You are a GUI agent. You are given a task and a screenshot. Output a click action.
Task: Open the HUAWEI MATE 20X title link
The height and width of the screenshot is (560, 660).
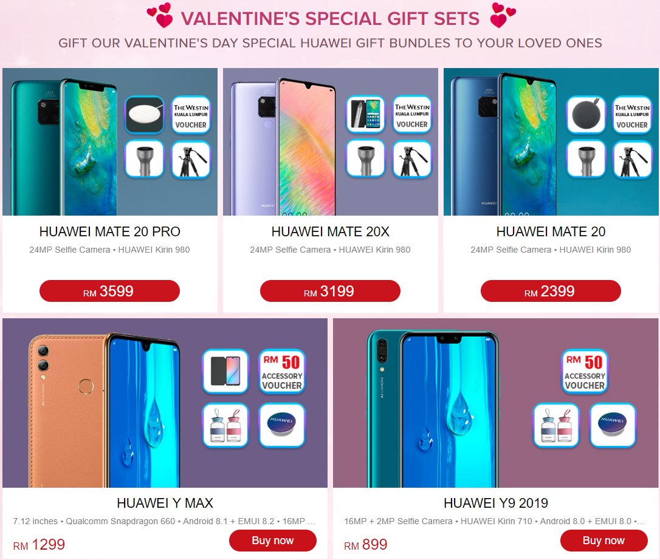tap(331, 231)
